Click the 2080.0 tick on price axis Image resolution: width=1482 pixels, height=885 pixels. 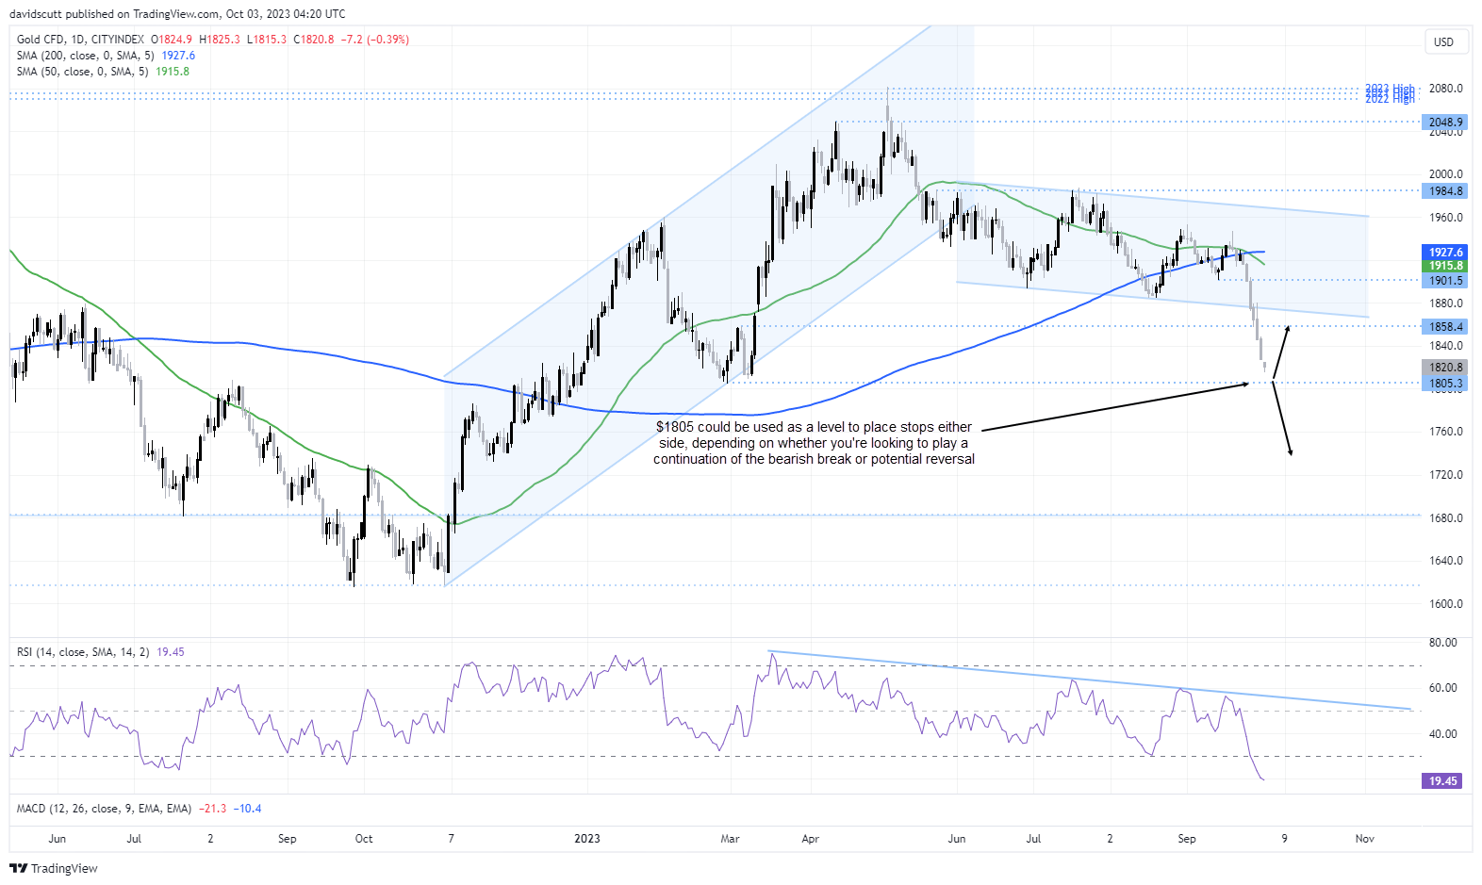click(x=1445, y=89)
